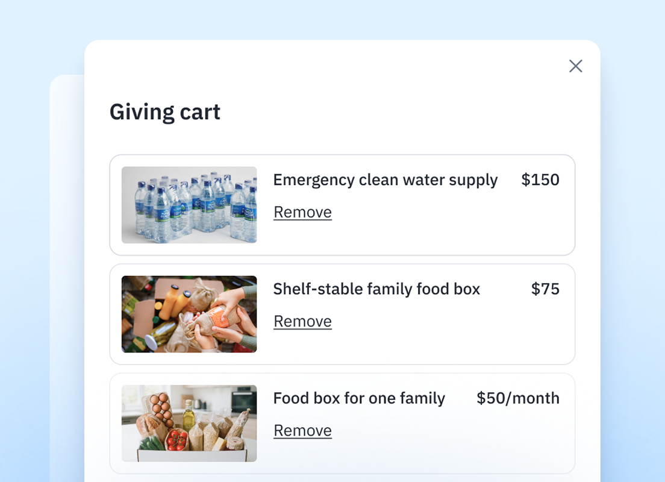The image size is (665, 482).
Task: Click the Giving cart heading
Action: pos(164,111)
